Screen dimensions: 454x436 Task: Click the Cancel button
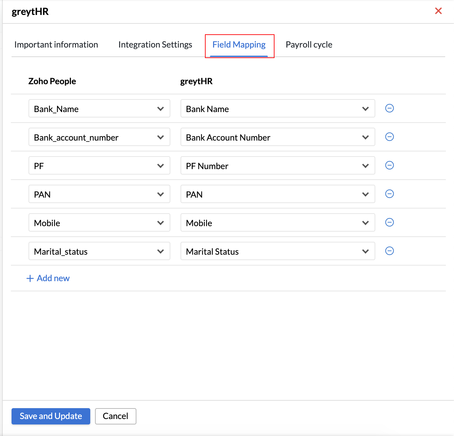click(116, 416)
